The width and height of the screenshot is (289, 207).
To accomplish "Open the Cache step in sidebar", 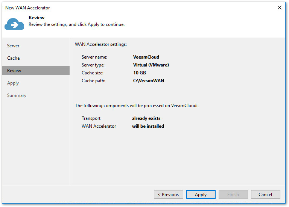I will point(14,58).
